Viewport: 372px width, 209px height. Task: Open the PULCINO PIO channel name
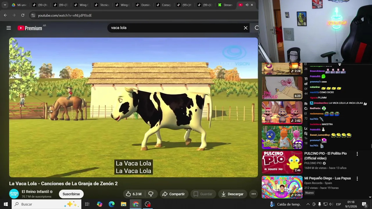[x=313, y=163]
